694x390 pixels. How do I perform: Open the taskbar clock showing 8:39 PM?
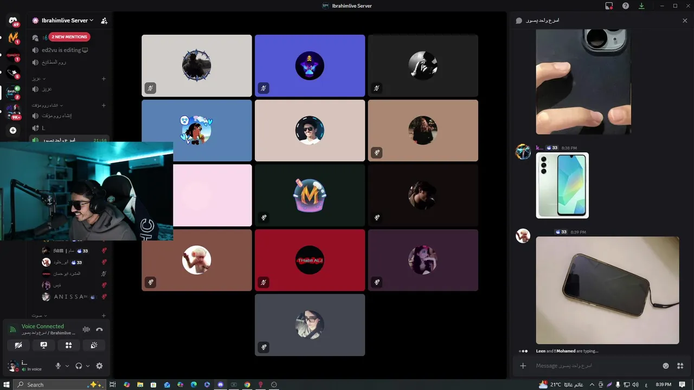point(664,385)
